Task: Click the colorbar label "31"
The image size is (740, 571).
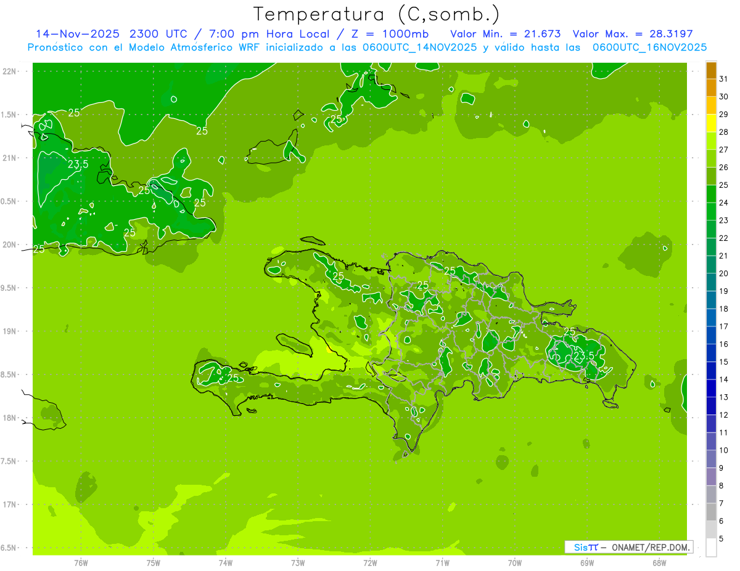Action: (x=724, y=79)
